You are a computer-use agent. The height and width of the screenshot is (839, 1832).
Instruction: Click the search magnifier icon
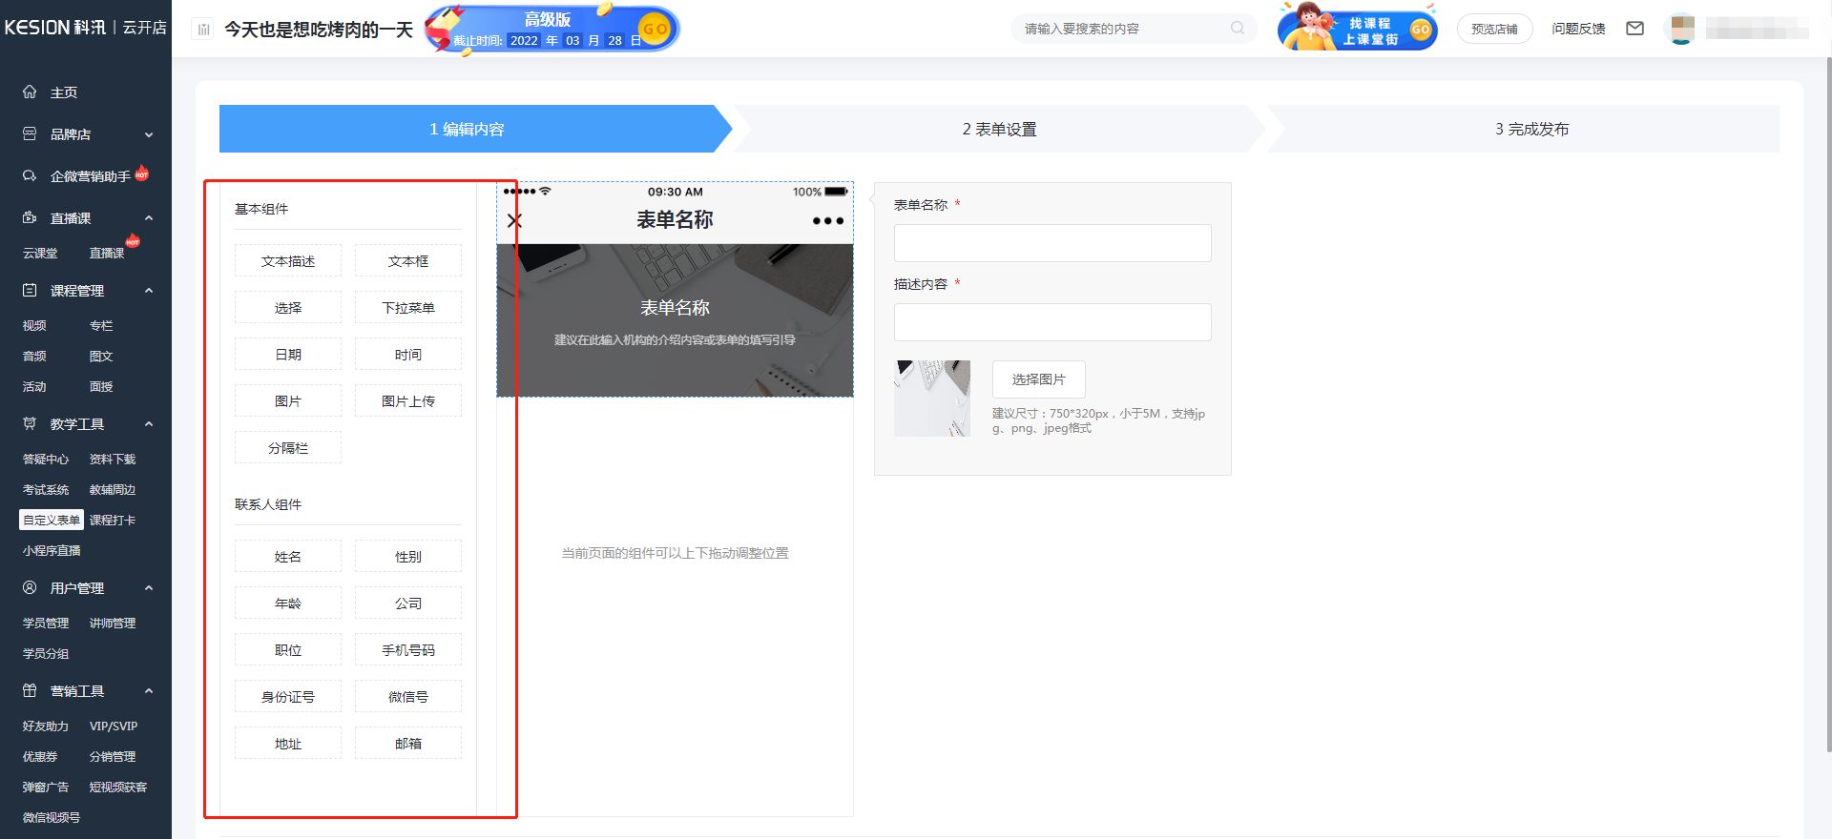tap(1238, 29)
